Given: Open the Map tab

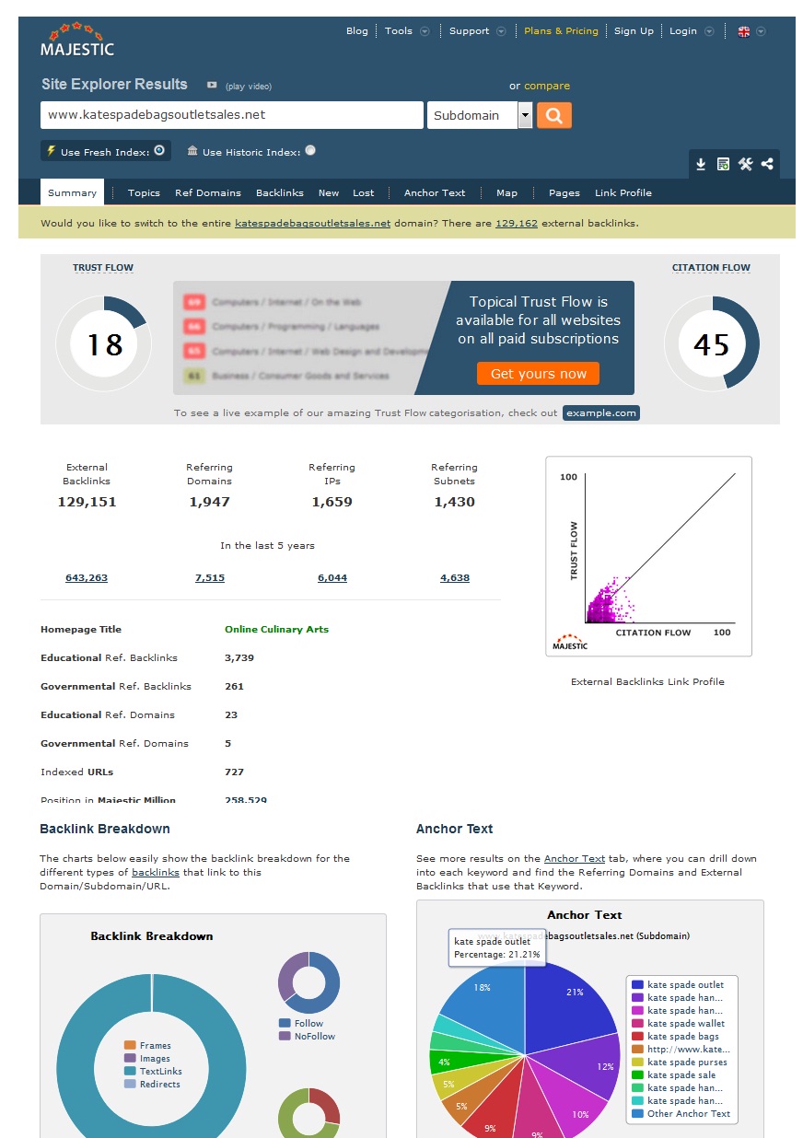Looking at the screenshot, I should 506,192.
